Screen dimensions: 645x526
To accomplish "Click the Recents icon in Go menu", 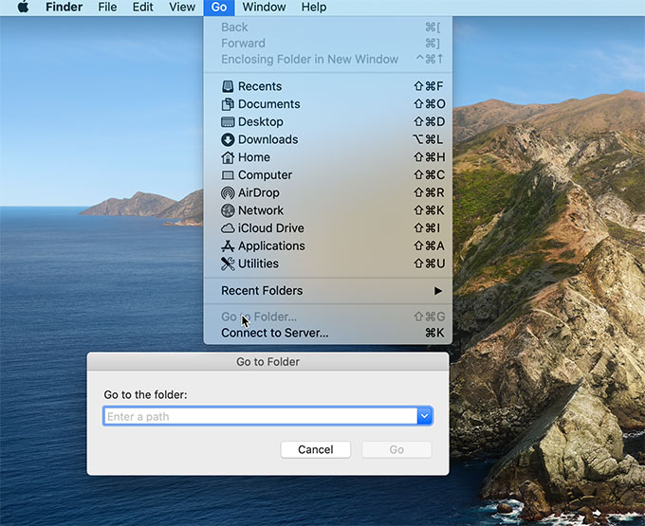I will click(228, 86).
